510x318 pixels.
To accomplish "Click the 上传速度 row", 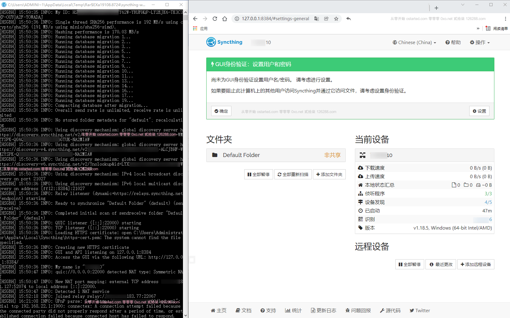I will pos(424,176).
